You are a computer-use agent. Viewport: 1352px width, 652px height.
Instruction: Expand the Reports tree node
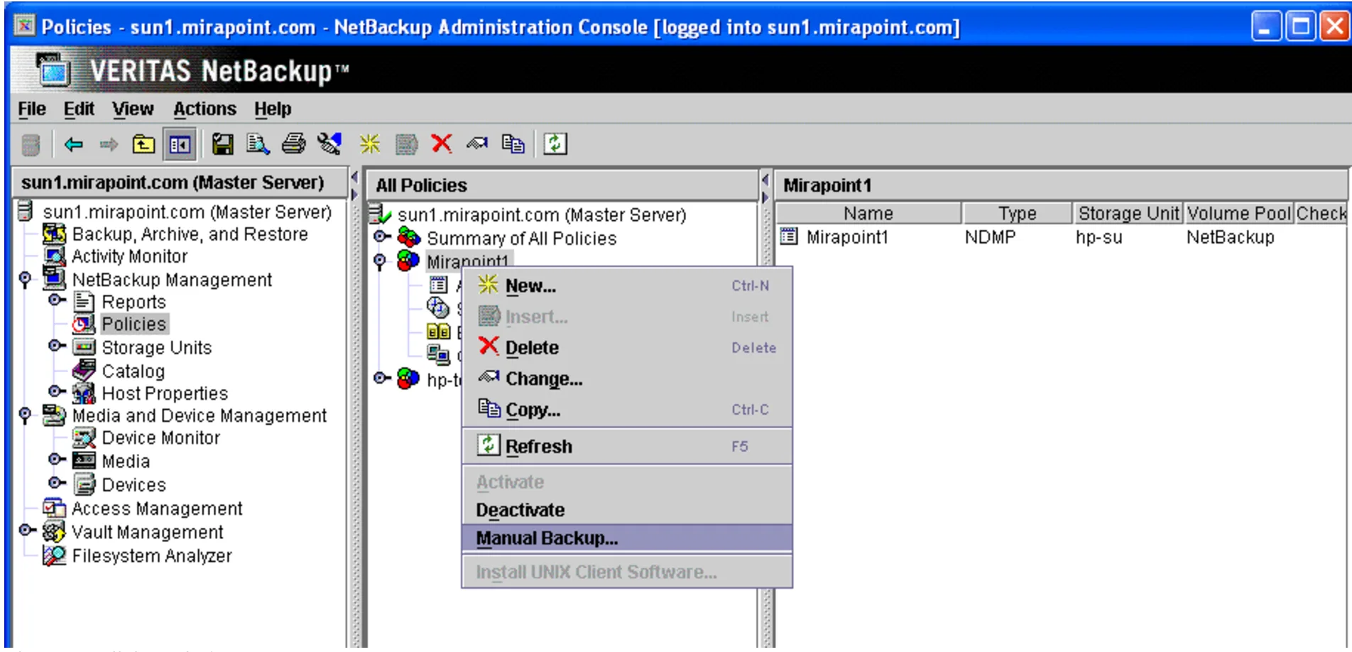click(57, 300)
